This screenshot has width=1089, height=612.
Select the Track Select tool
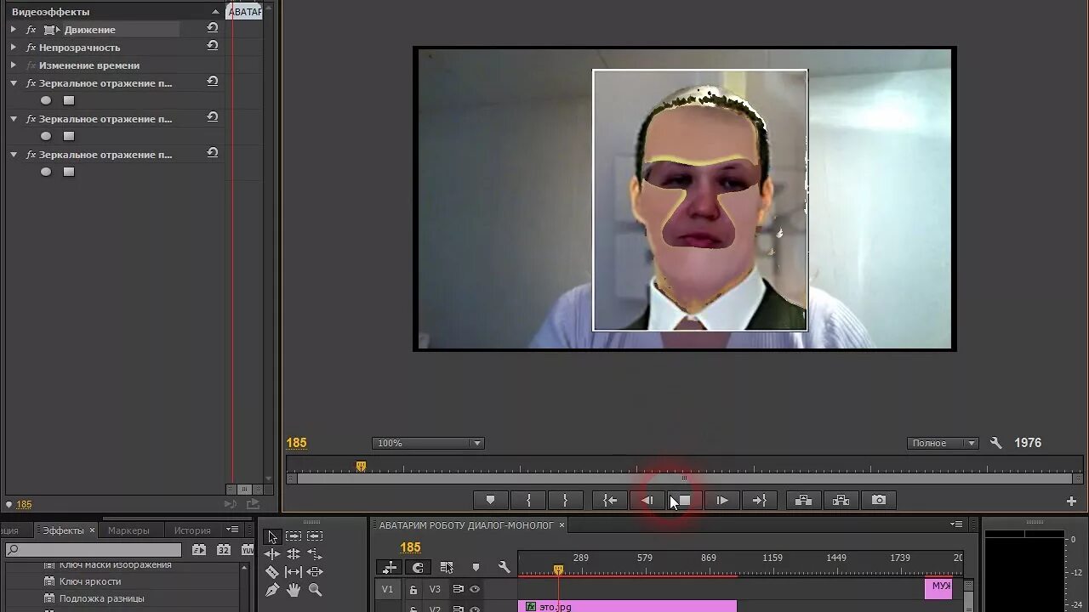[x=295, y=536]
